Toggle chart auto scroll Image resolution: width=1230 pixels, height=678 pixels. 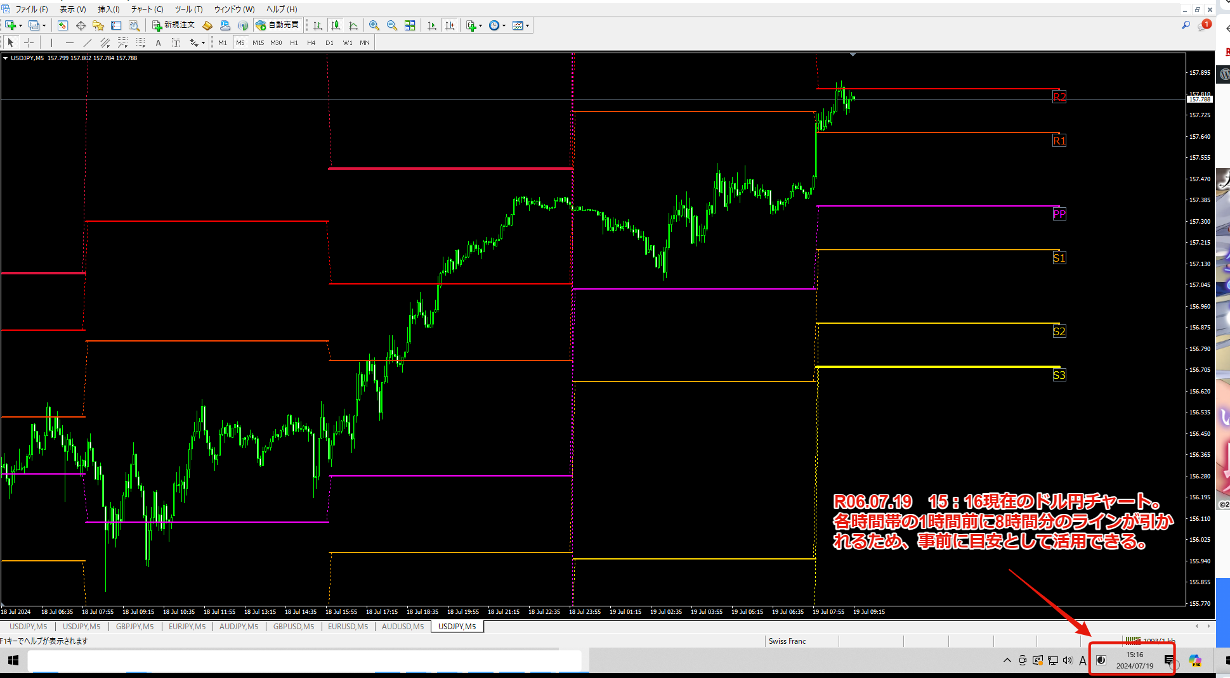(432, 25)
